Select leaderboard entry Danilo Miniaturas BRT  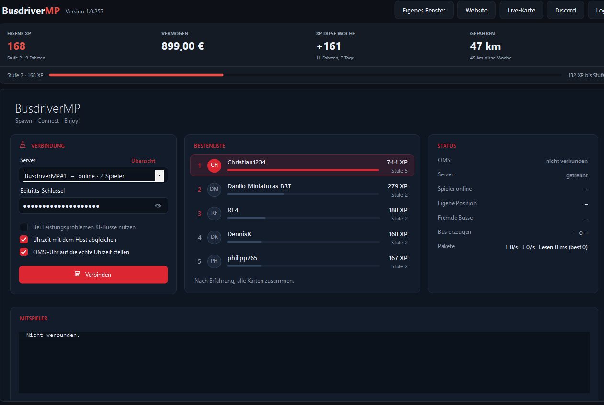point(302,189)
